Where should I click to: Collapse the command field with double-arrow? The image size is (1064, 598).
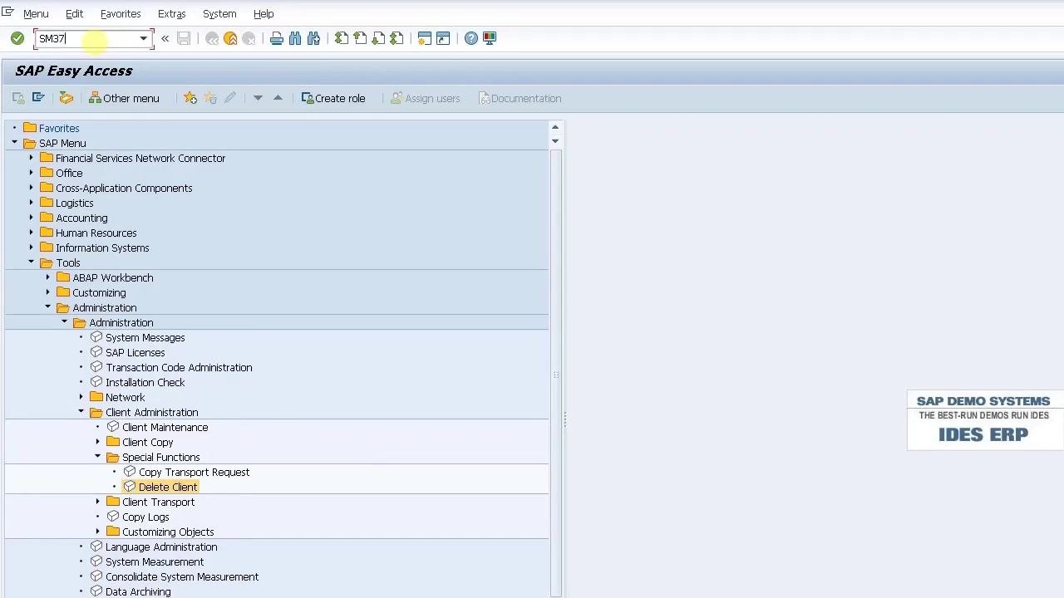click(x=165, y=38)
